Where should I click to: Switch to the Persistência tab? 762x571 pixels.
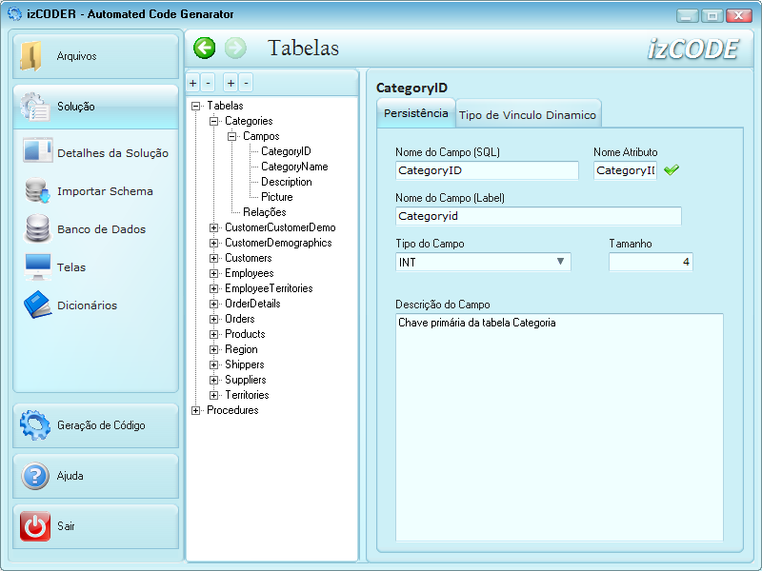[x=416, y=113]
